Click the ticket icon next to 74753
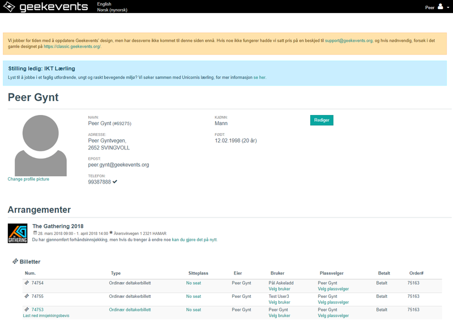This screenshot has height=333, width=453. point(27,309)
